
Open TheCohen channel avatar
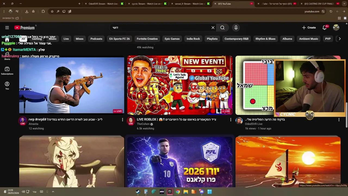click(131, 121)
